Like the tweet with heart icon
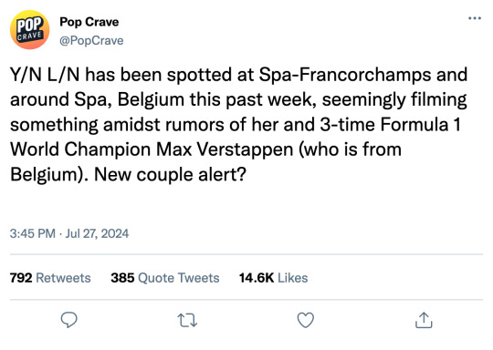493x350 pixels. coord(306,320)
